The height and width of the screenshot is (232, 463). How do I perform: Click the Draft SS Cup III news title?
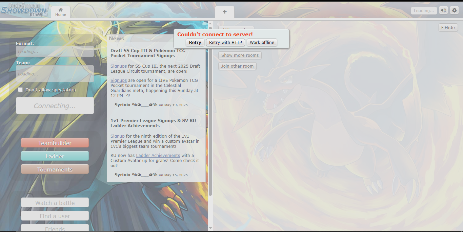point(148,53)
